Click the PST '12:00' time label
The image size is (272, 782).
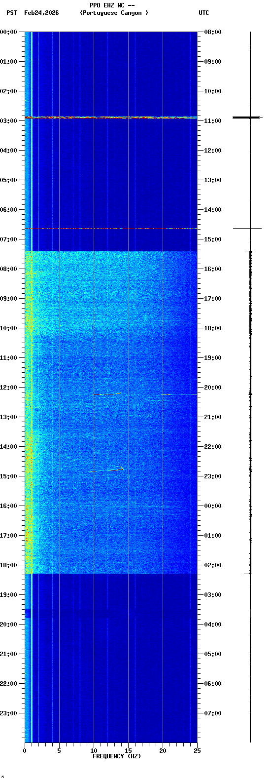(x=8, y=388)
